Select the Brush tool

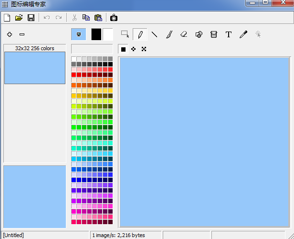click(x=169, y=34)
